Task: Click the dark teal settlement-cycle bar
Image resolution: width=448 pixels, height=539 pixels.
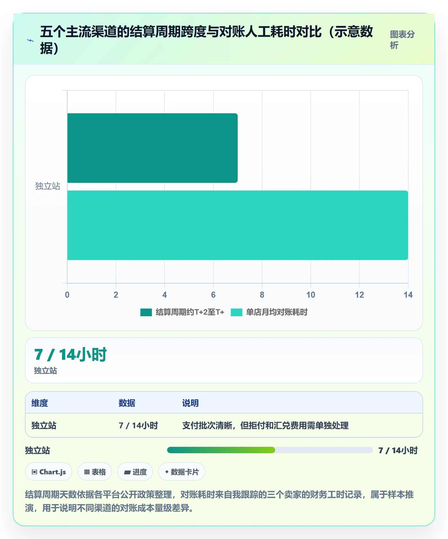Action: coord(152,148)
